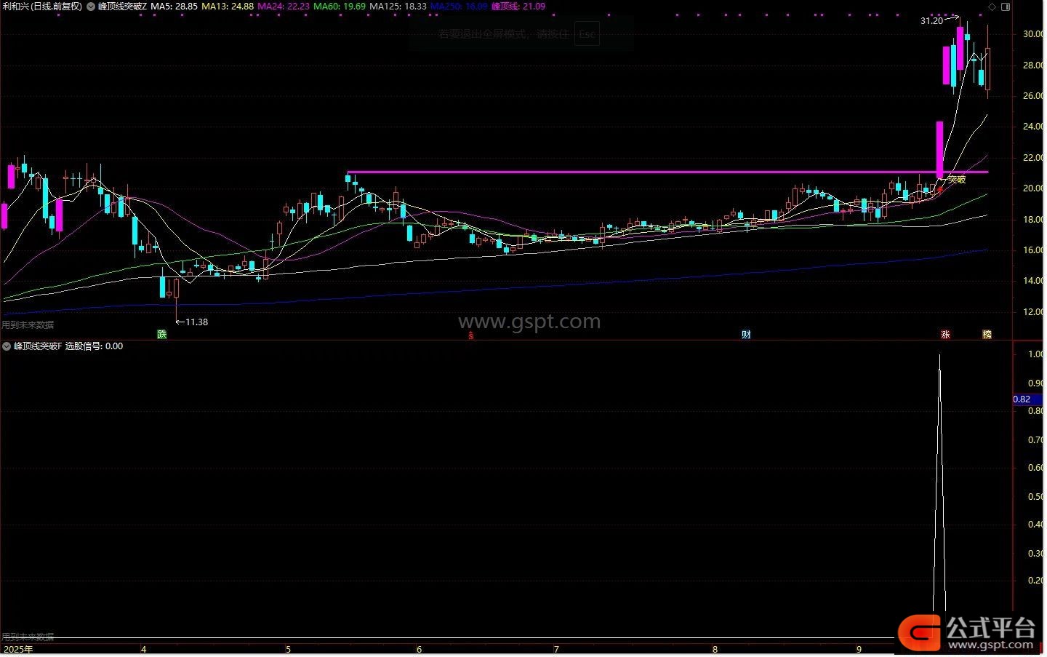Viewport: 1047px width, 657px height.
Task: Click the green 跌 event marker
Action: click(x=162, y=335)
